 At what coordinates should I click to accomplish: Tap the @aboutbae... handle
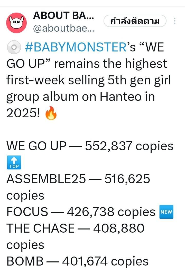click(63, 29)
